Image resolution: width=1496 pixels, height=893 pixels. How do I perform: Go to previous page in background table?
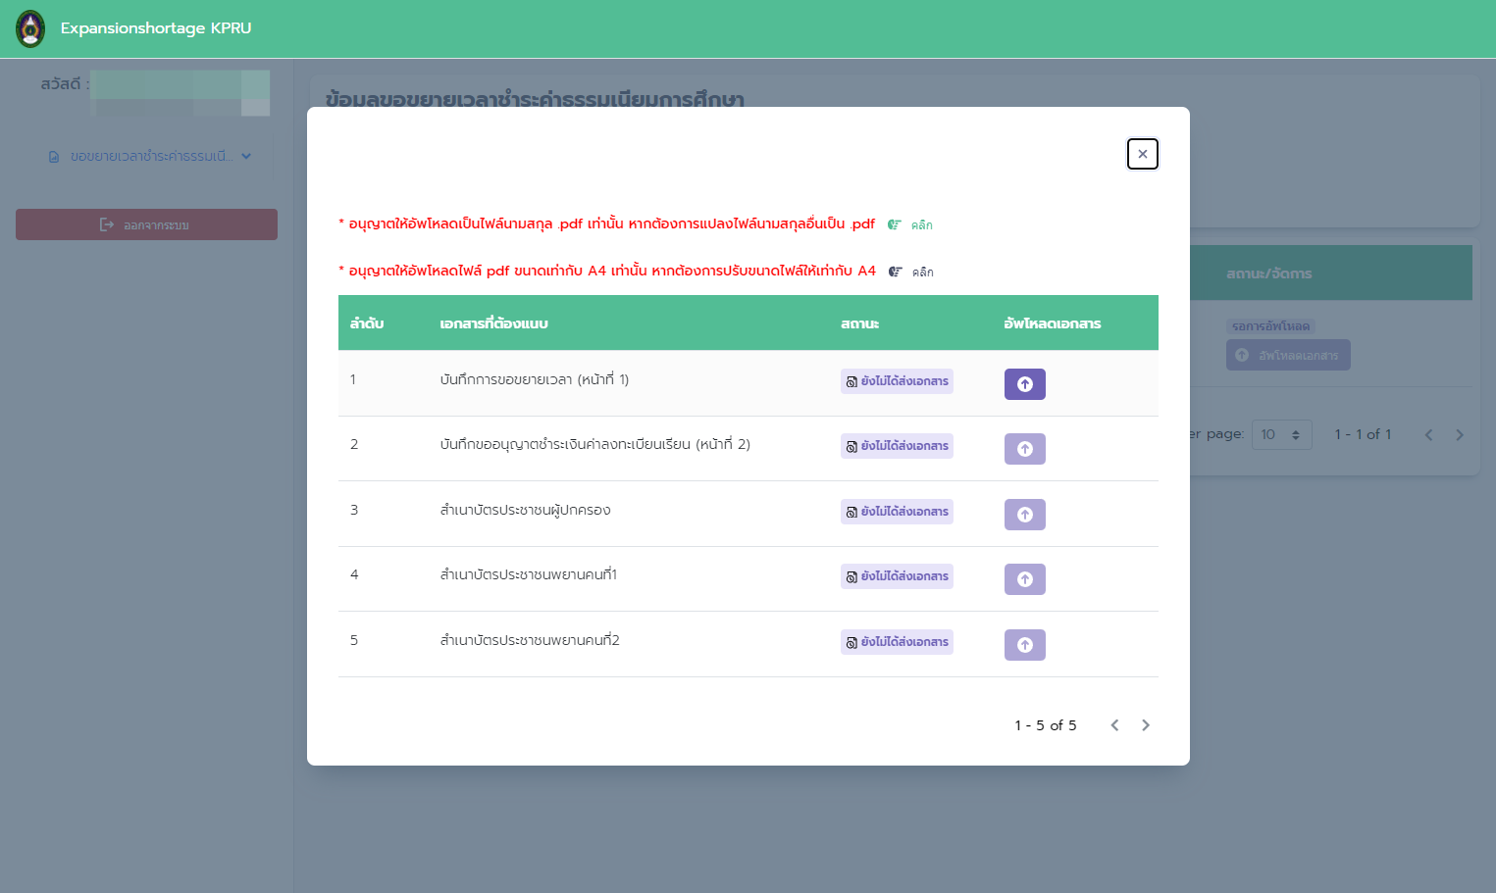[x=1429, y=435]
